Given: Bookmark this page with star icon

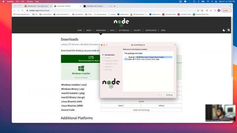Looking at the screenshot, I should pos(202,11).
